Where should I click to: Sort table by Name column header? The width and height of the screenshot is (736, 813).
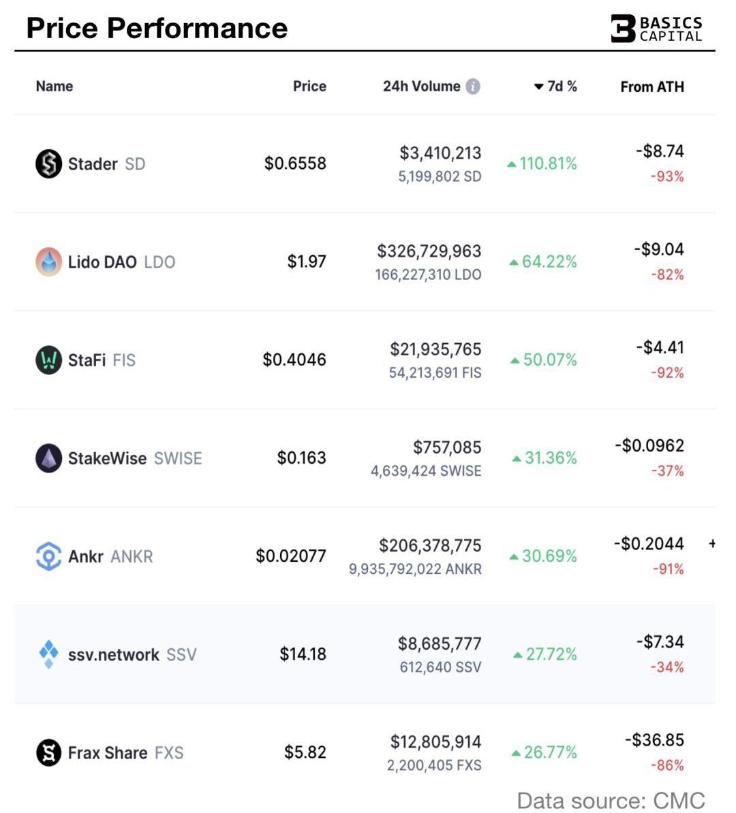(x=55, y=86)
